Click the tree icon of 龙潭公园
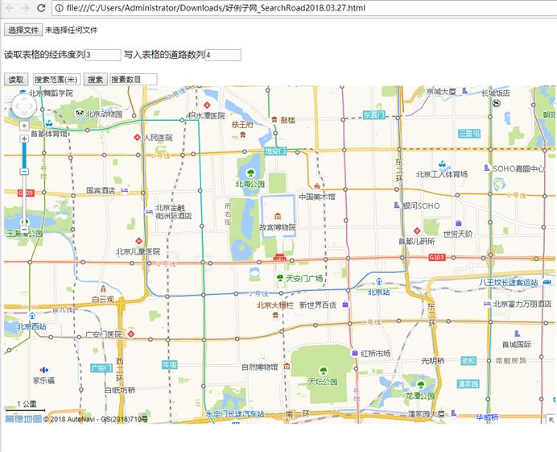 point(421,385)
